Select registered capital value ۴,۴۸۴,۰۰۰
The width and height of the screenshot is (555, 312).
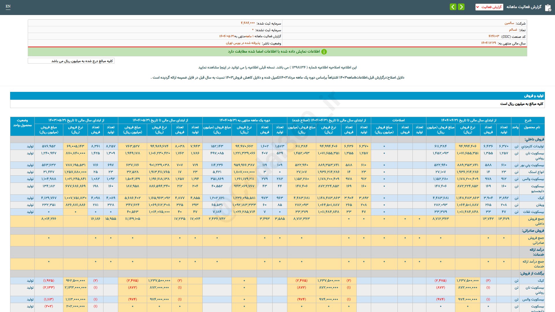click(248, 23)
